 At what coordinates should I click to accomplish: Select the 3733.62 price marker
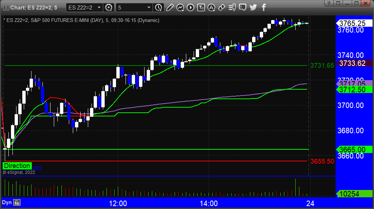click(354, 63)
